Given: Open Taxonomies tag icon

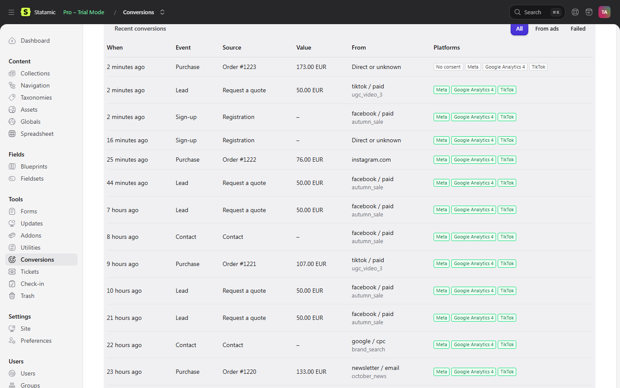Looking at the screenshot, I should (x=12, y=97).
